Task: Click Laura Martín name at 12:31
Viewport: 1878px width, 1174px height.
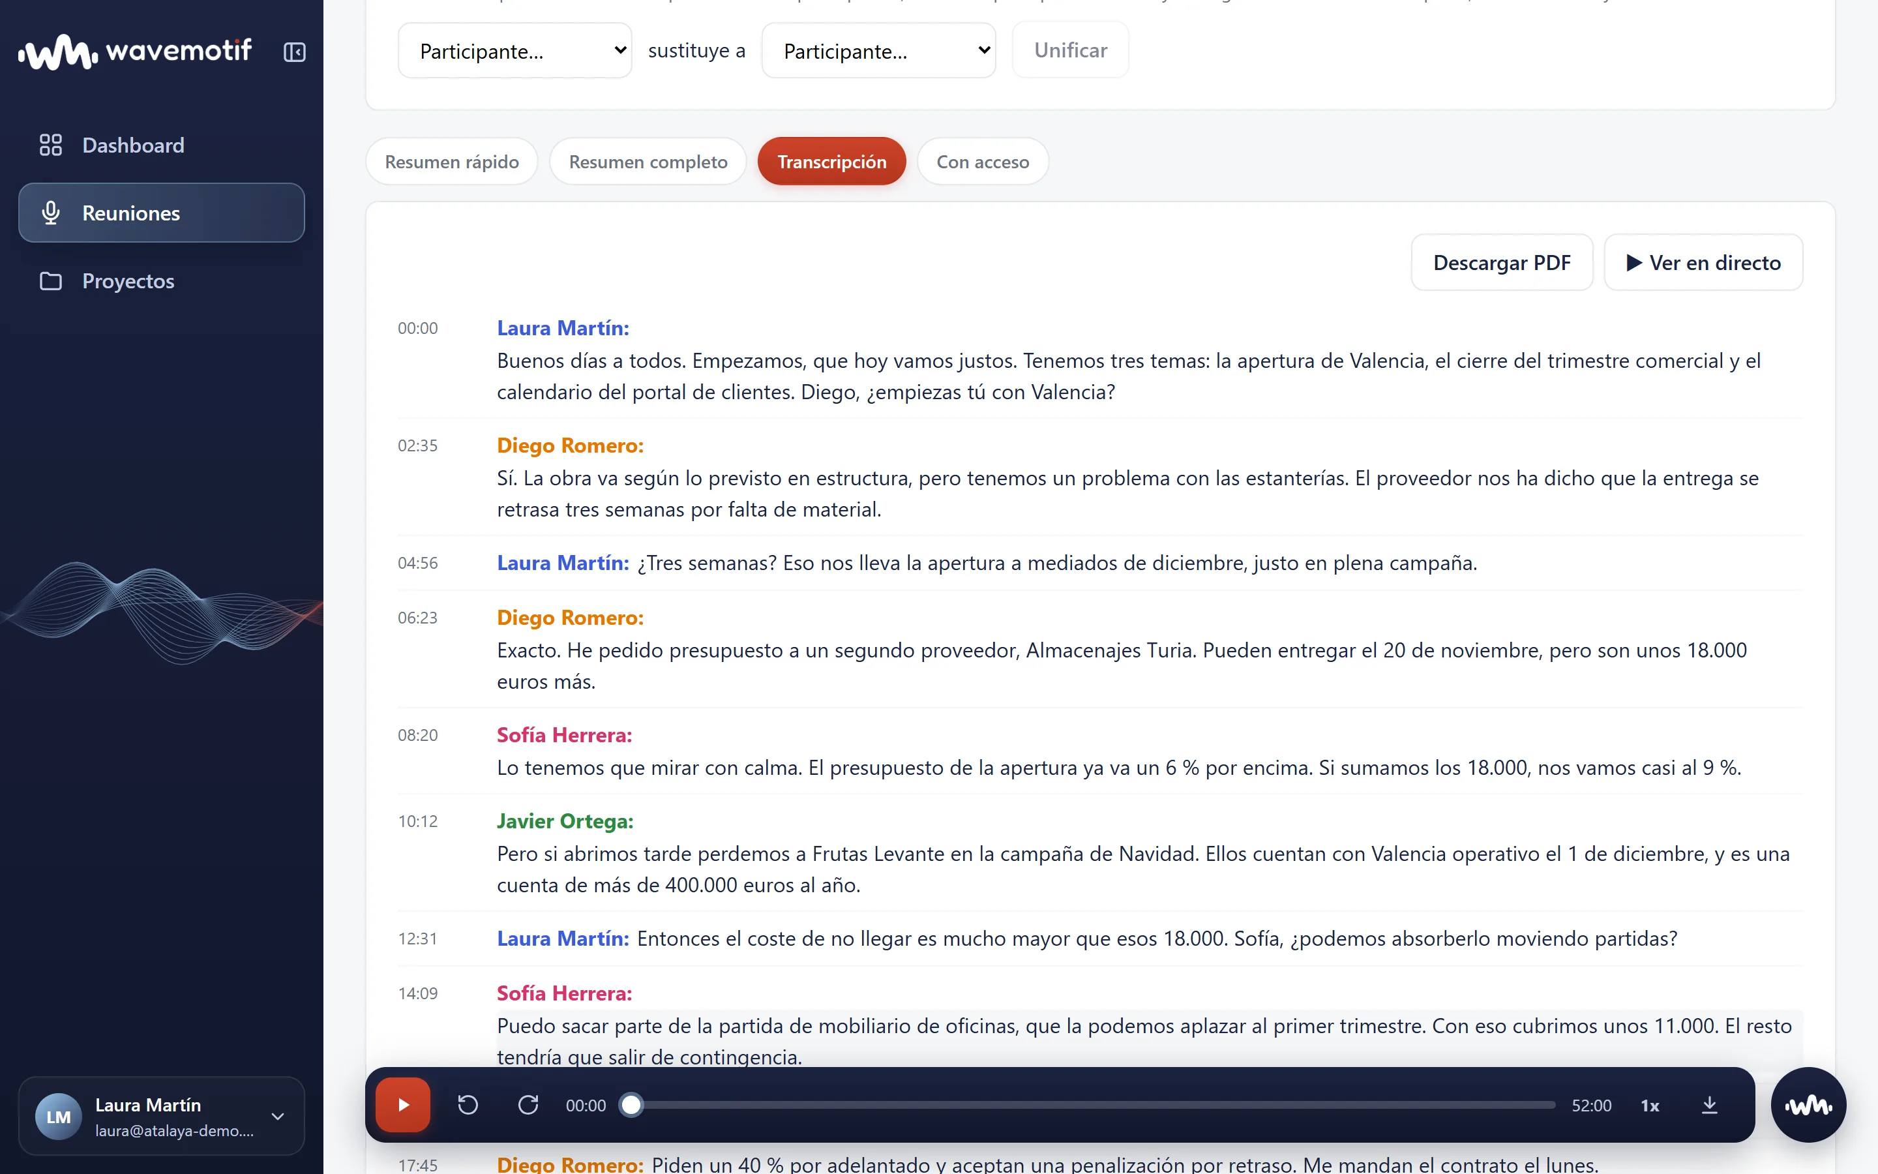Action: click(563, 938)
